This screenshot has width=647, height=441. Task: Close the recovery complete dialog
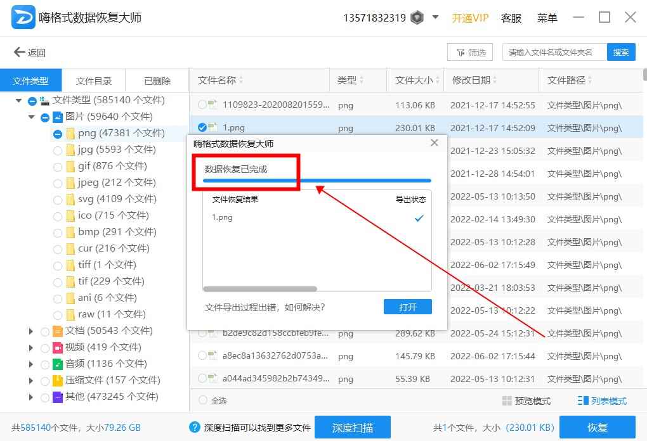(435, 143)
